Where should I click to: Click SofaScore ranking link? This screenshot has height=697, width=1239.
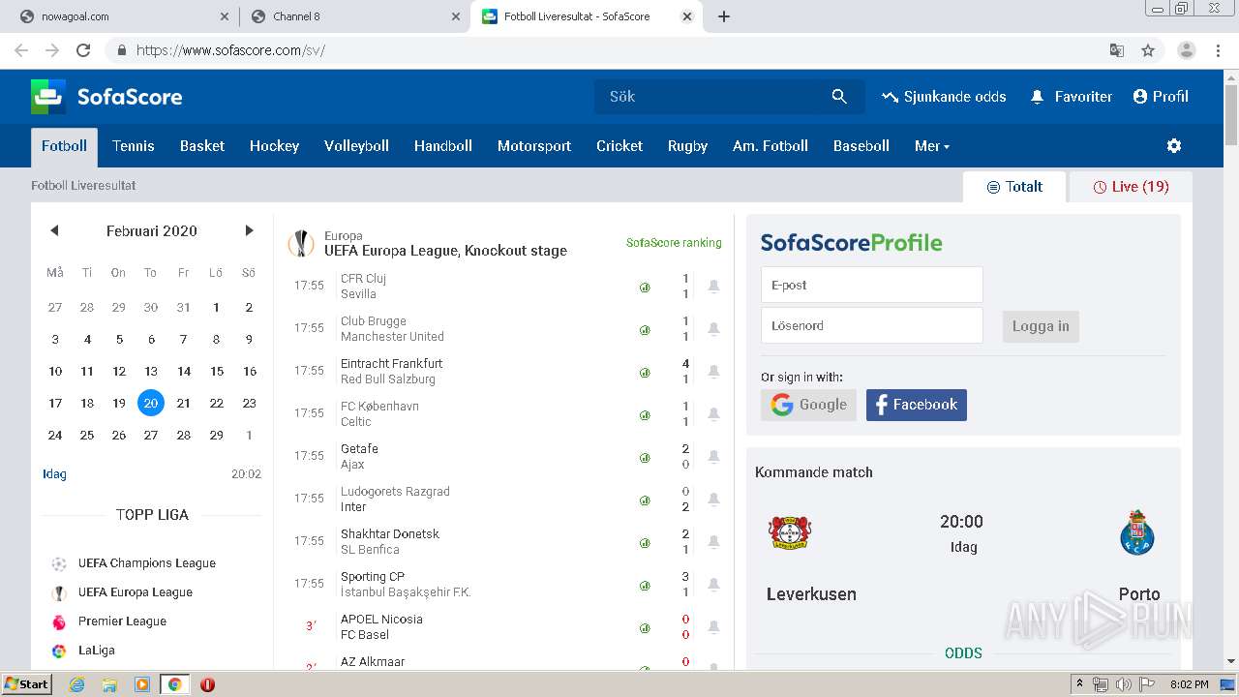tap(674, 243)
